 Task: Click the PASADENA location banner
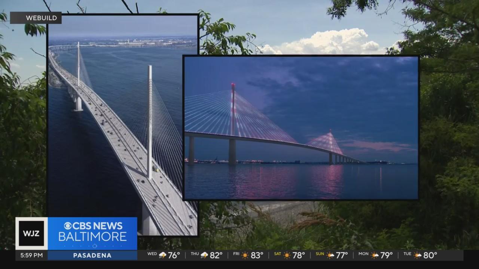tap(92, 256)
